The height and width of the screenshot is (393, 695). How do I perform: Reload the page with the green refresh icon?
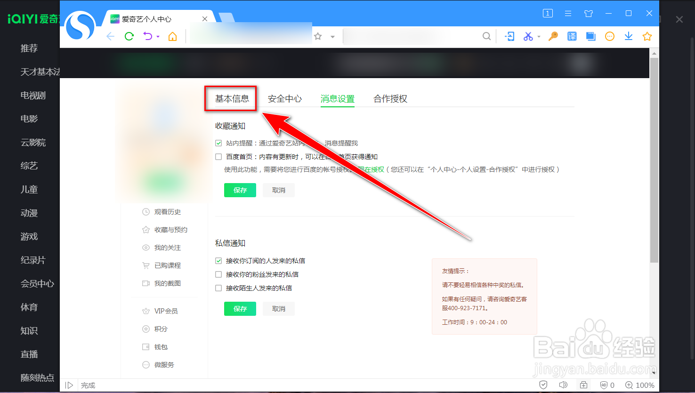click(x=129, y=36)
